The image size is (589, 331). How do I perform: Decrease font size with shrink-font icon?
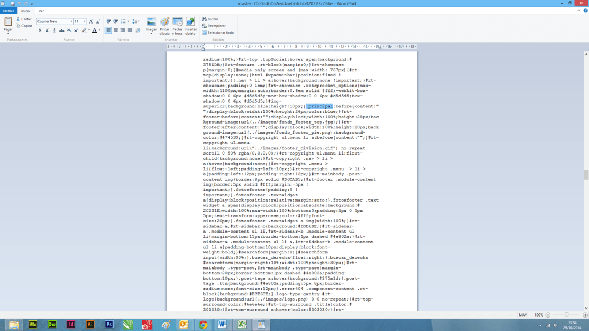pyautogui.click(x=97, y=21)
